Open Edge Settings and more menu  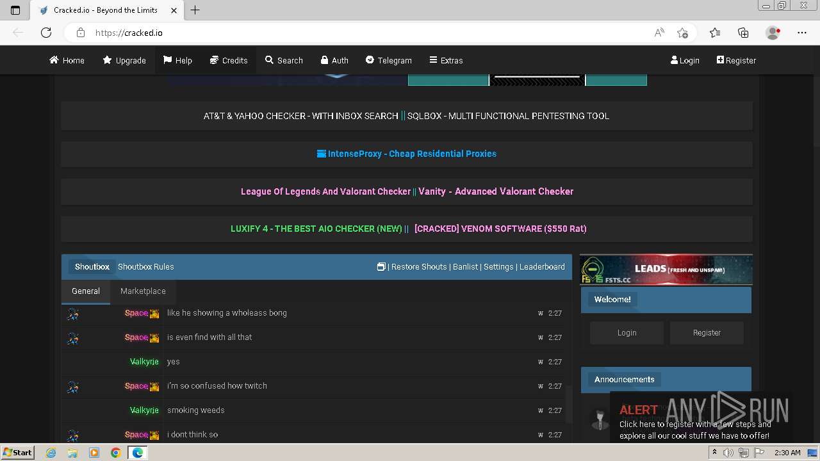802,33
